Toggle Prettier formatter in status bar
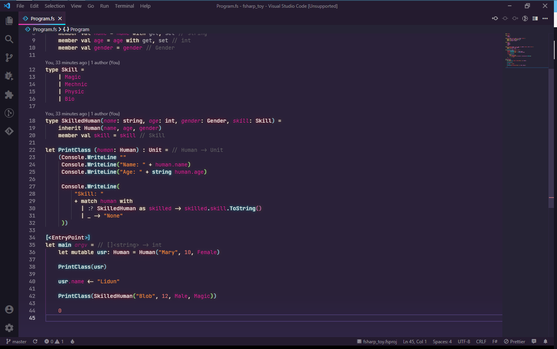The height and width of the screenshot is (349, 557). (x=514, y=341)
